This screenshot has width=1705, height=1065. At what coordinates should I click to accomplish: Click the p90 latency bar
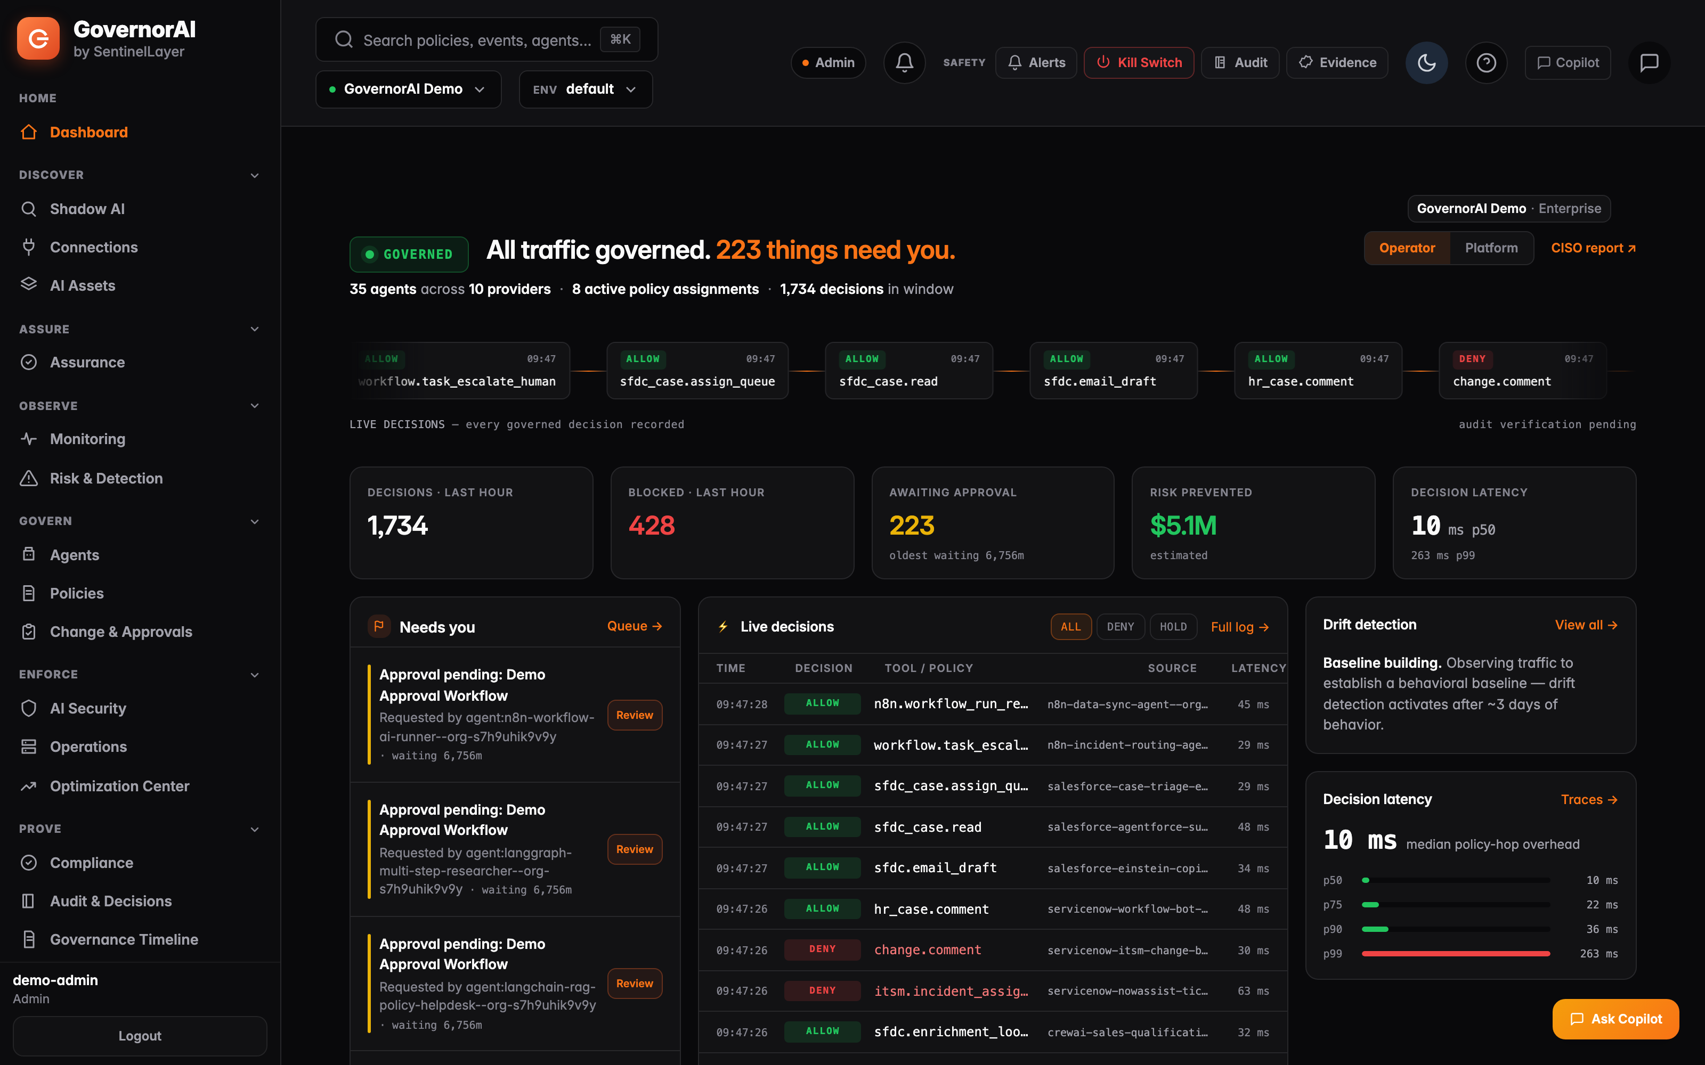click(x=1456, y=929)
